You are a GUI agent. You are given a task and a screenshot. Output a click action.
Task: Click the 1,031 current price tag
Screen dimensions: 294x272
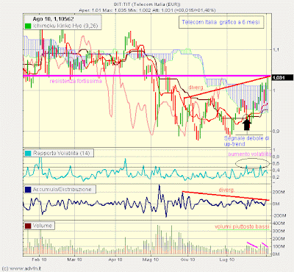pyautogui.click(x=282, y=78)
